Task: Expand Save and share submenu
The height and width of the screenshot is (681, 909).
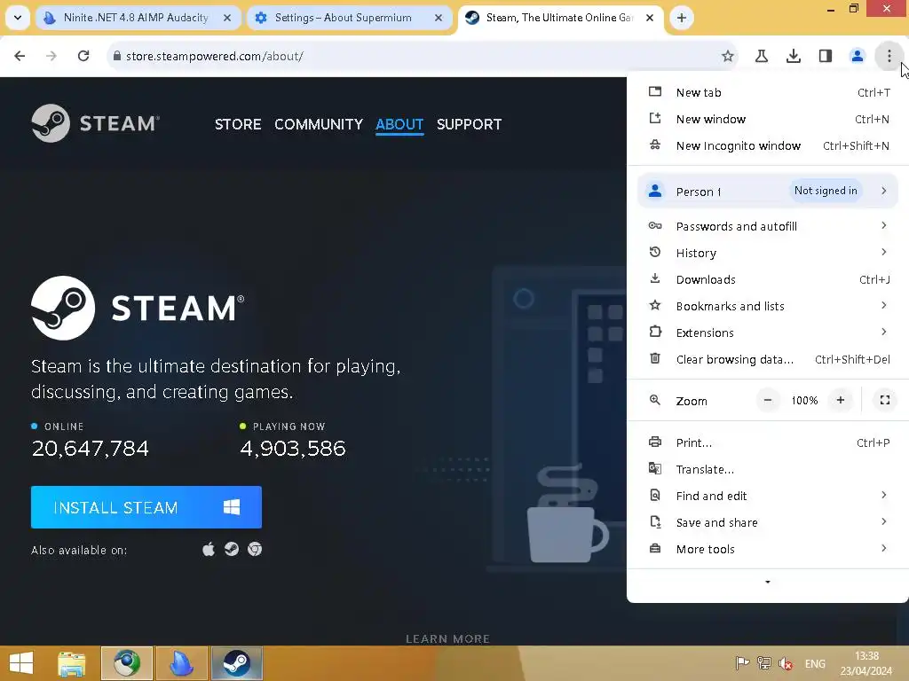Action: pyautogui.click(x=767, y=523)
